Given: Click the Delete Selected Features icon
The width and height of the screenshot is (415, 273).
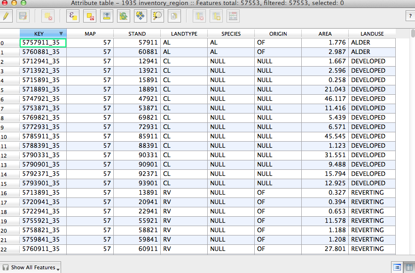Looking at the screenshot, I should tap(47, 16).
